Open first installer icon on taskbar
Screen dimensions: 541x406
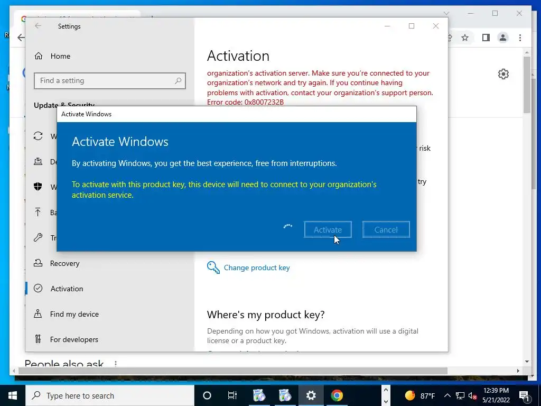[259, 395]
